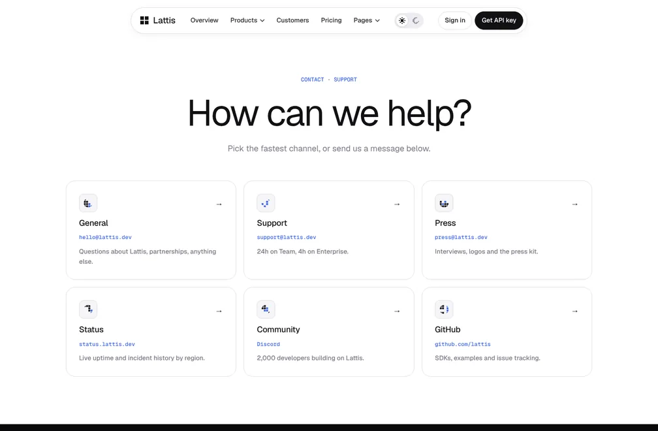This screenshot has width=658, height=431.
Task: Click the Lattis grid logo icon
Action: 144,20
